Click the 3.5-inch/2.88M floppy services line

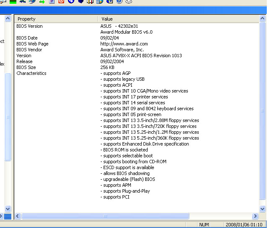(x=150, y=120)
